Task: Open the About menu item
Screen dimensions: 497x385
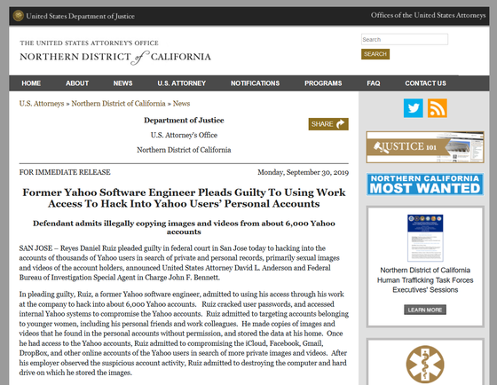Action: [77, 83]
